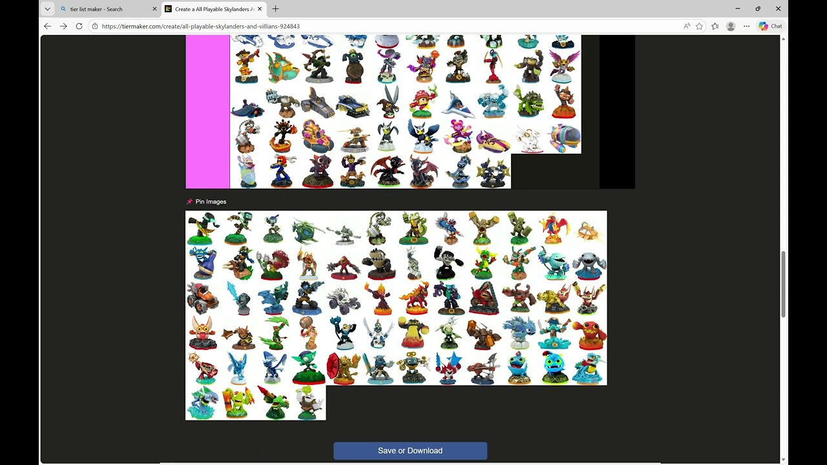Go back to the previous page

coord(47,26)
